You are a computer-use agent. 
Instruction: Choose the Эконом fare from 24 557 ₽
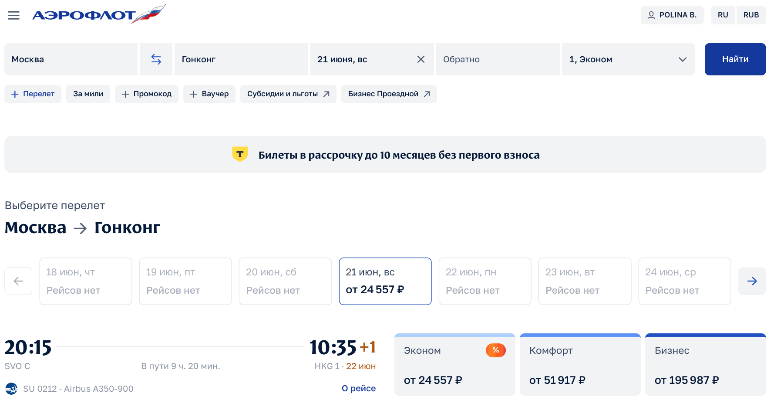[x=455, y=365]
